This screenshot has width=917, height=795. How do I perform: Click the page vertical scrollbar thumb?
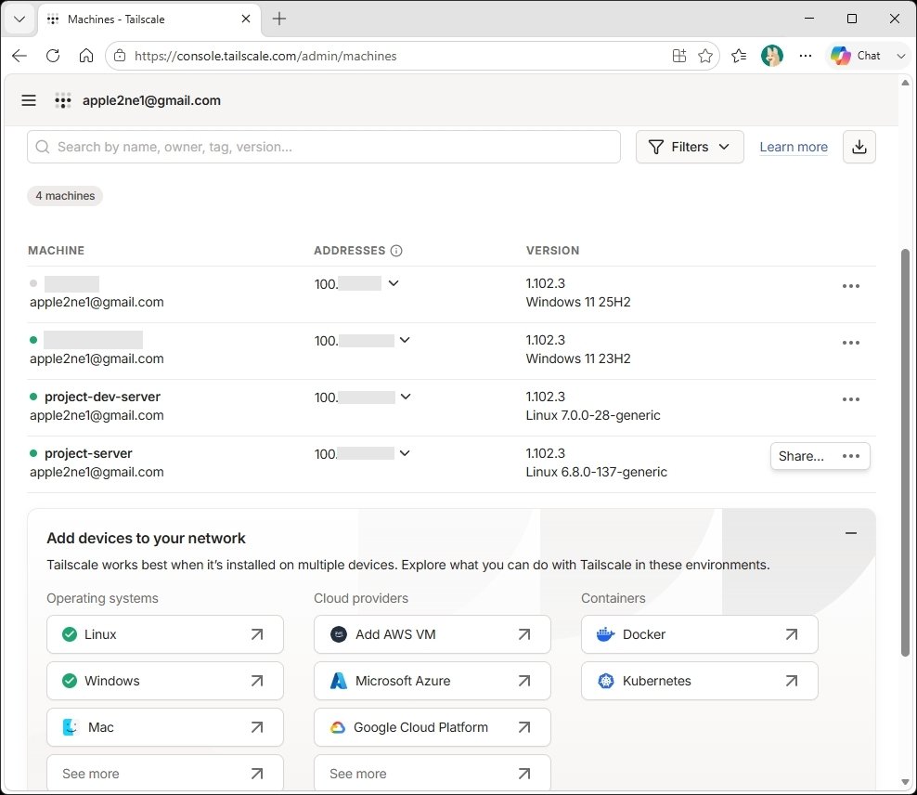click(905, 452)
